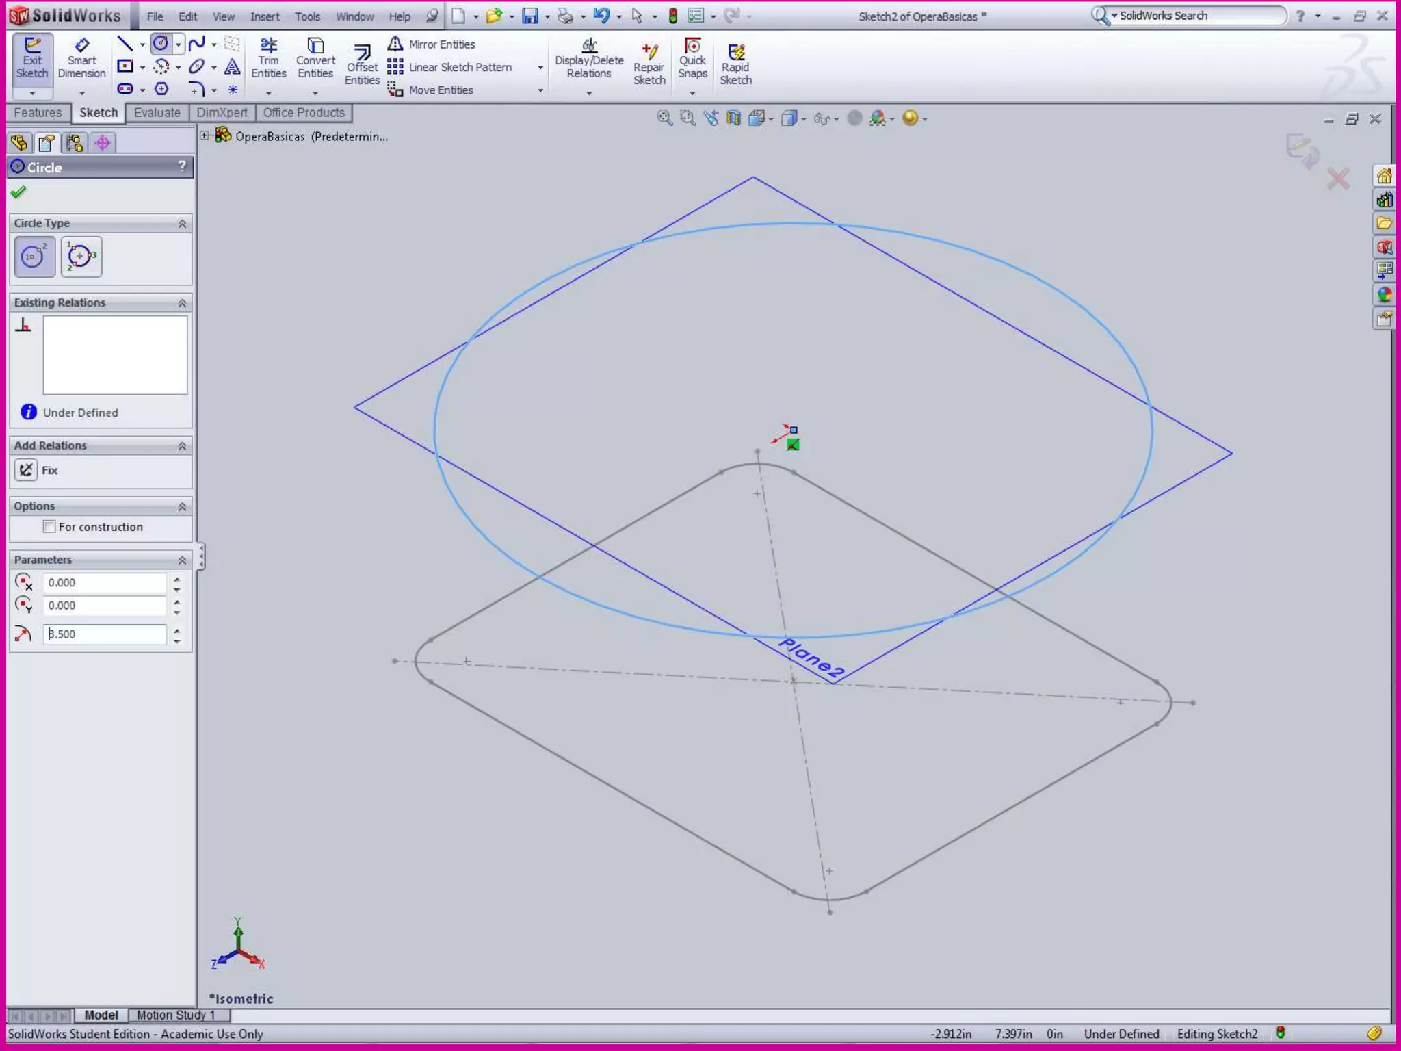This screenshot has height=1051, width=1401.
Task: Select the Offset Entities tool
Action: point(362,66)
